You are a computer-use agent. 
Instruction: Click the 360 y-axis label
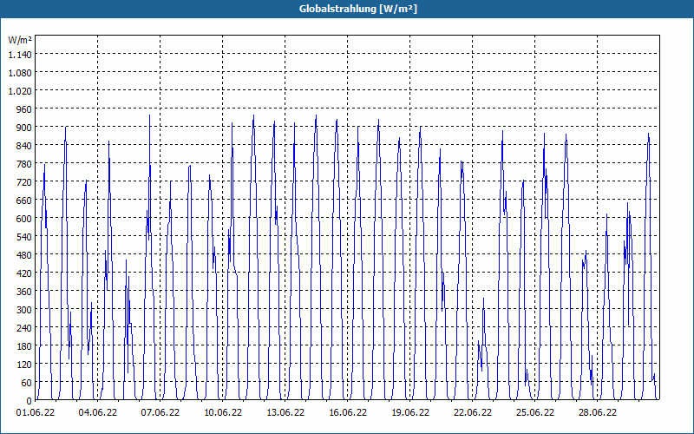(x=24, y=292)
